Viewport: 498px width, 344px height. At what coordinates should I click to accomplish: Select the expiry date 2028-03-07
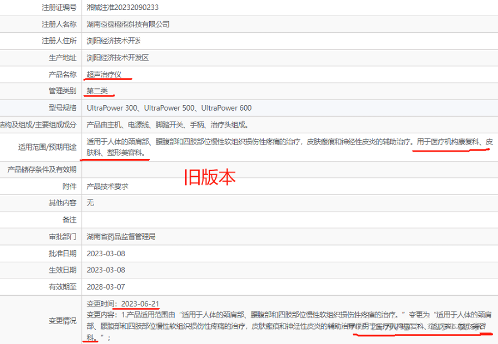pos(107,286)
